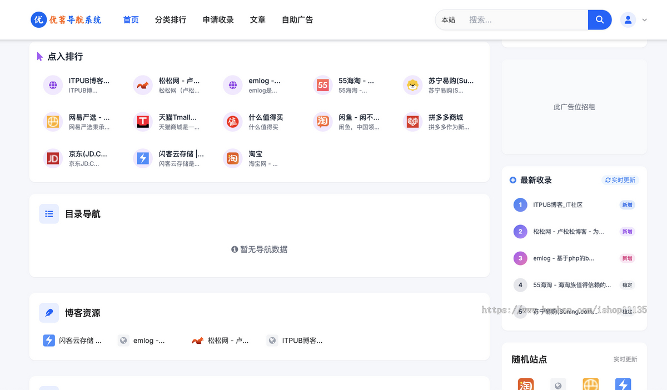667x390 pixels.
Task: Click the 此广告位招租 ad placeholder
Action: point(574,107)
